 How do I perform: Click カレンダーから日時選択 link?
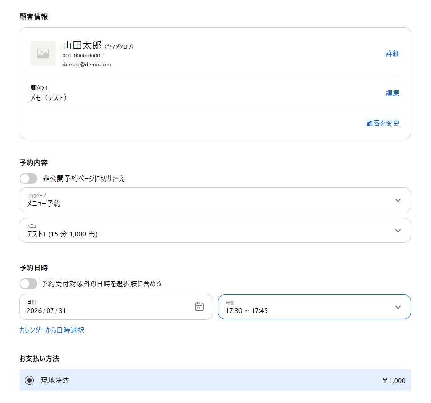pyautogui.click(x=52, y=330)
